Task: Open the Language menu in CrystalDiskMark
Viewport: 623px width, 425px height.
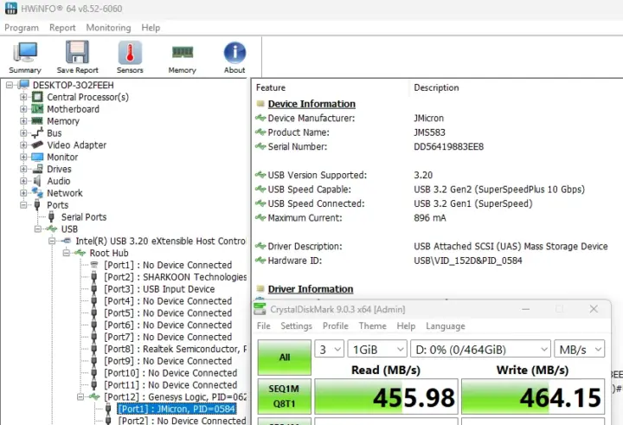Action: [x=446, y=326]
